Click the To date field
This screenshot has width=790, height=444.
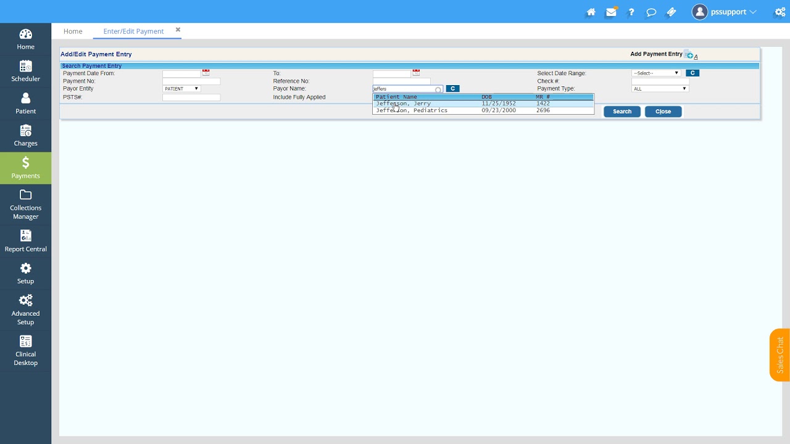tap(392, 73)
